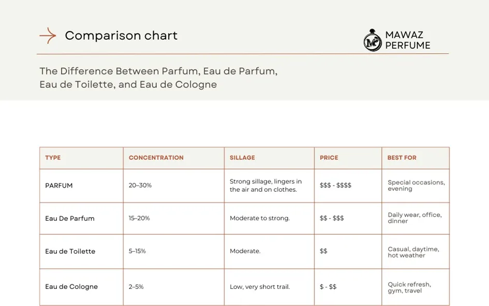Click the 20–30% concentration cell
Viewport: 489px width, 306px height.
coord(140,185)
